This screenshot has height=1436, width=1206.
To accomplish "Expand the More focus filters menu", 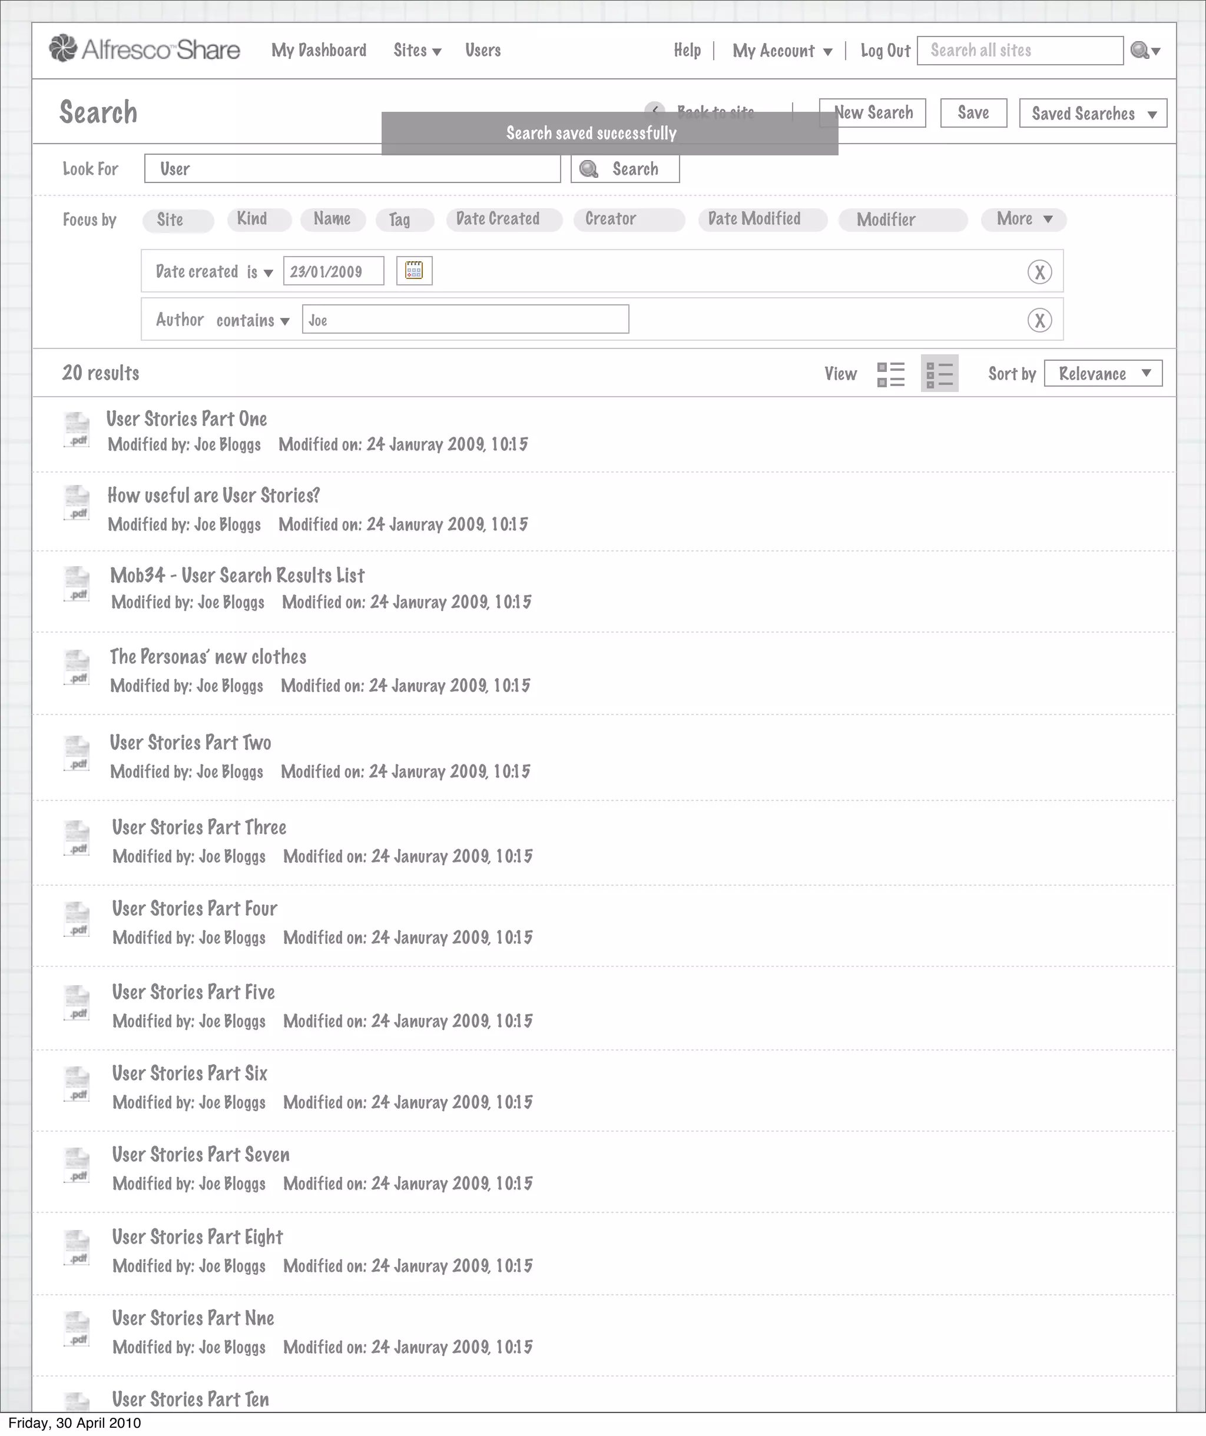I will (x=1023, y=219).
